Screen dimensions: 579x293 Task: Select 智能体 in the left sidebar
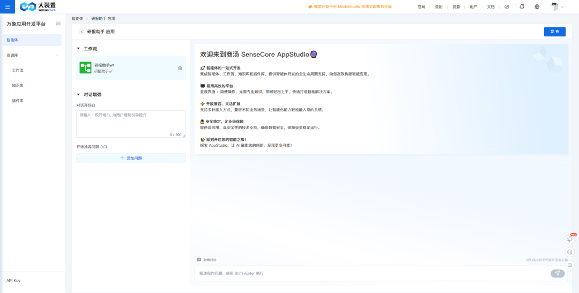33,40
